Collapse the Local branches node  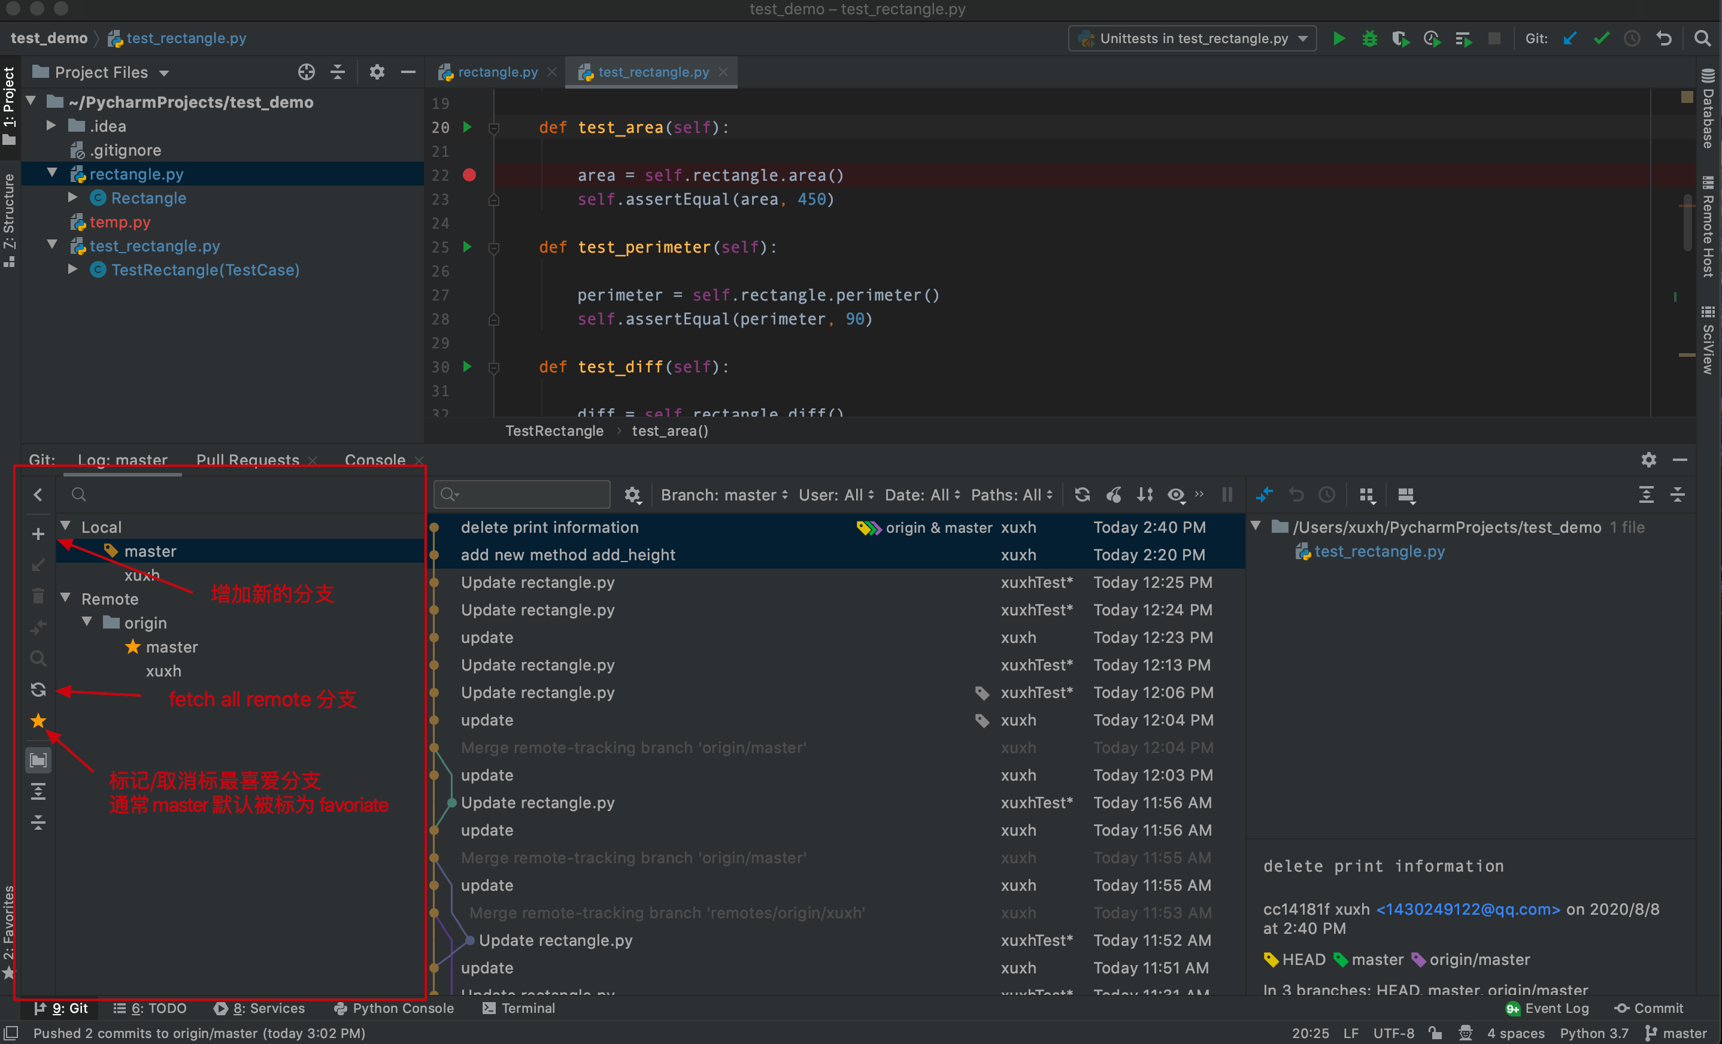(x=66, y=526)
